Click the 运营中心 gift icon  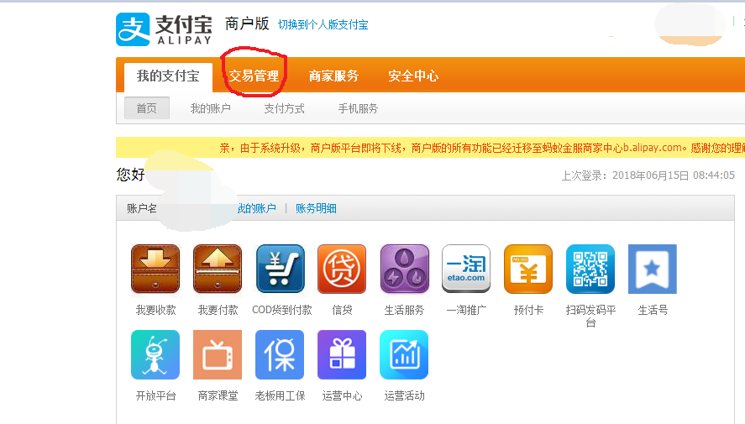[x=342, y=354]
